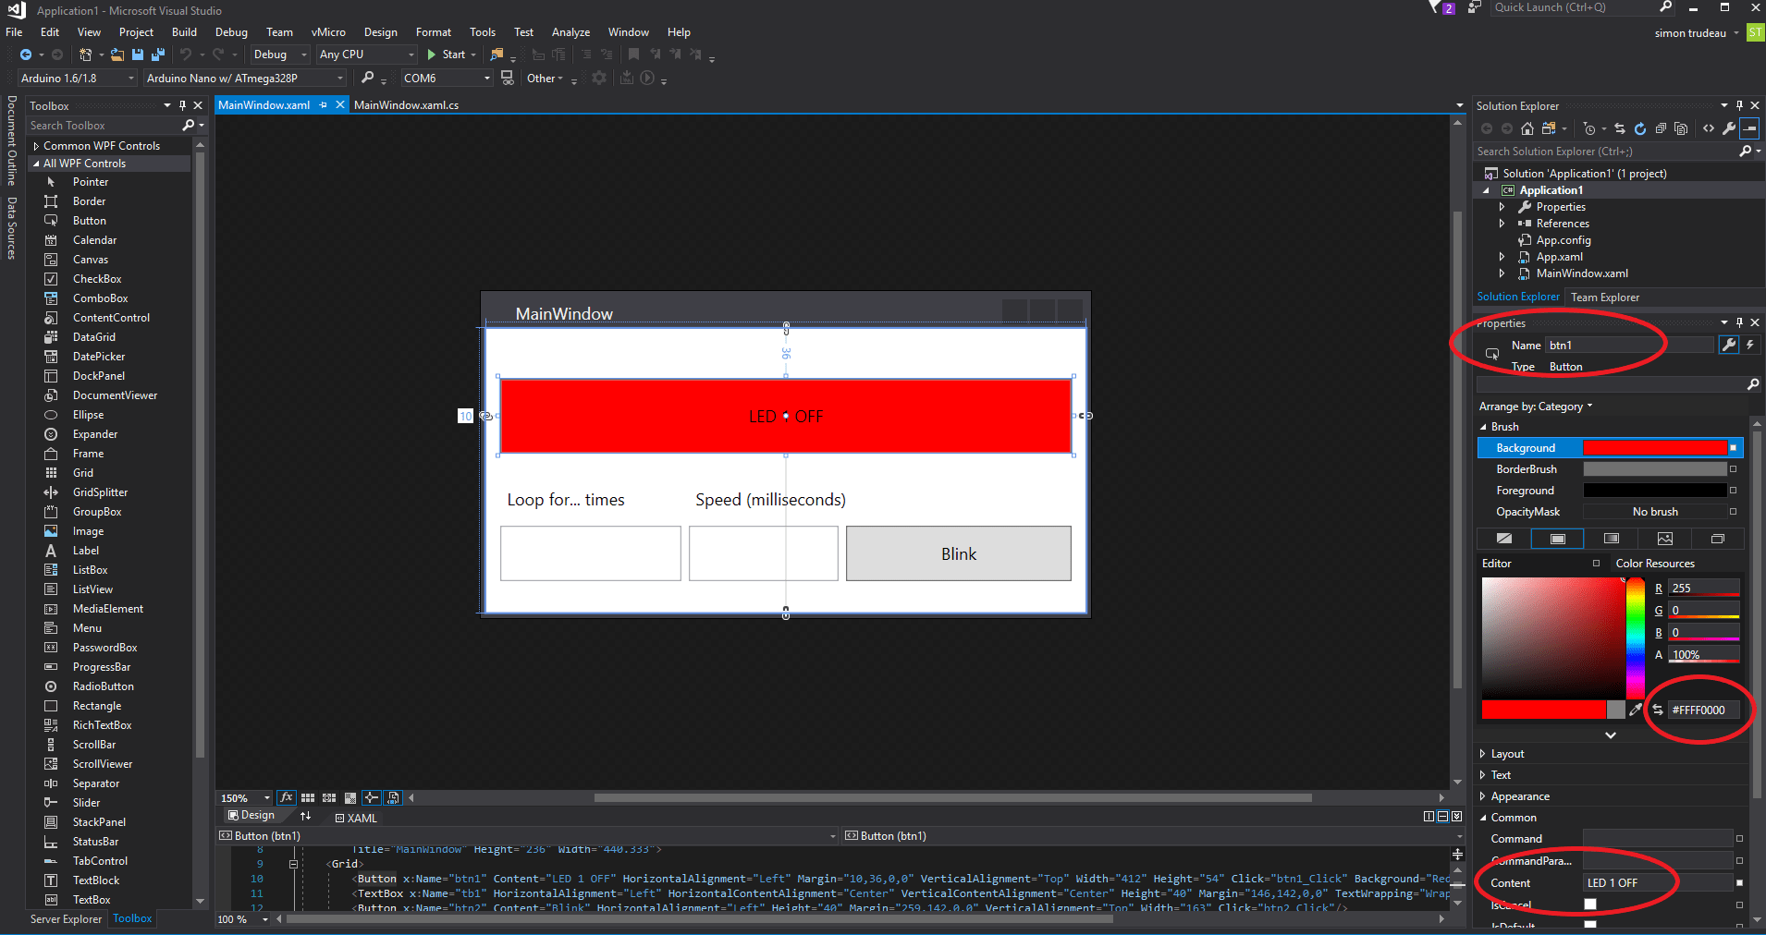The height and width of the screenshot is (935, 1766).
Task: Toggle auto-hide pin on the Toolbox panel
Action: 183,104
